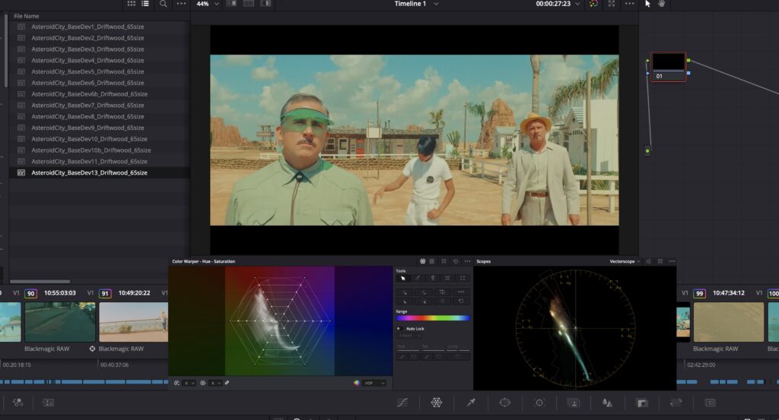Click the clip 91 thumbnail
This screenshot has height=420, width=779.
[x=134, y=322]
